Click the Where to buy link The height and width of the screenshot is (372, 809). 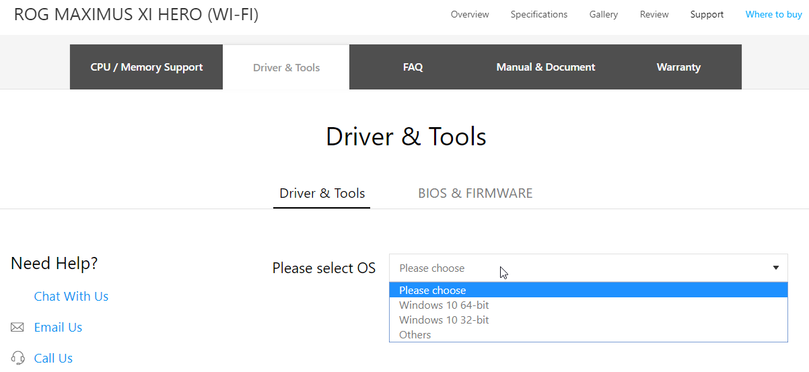point(773,14)
